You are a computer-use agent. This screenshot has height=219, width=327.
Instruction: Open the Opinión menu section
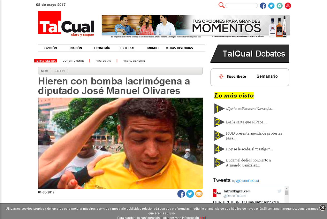50,48
